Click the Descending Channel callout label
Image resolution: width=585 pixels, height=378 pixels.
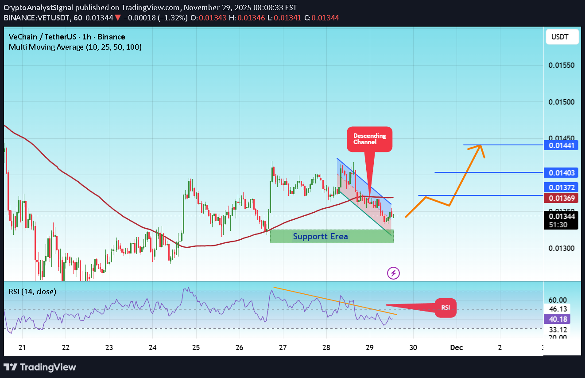point(369,139)
